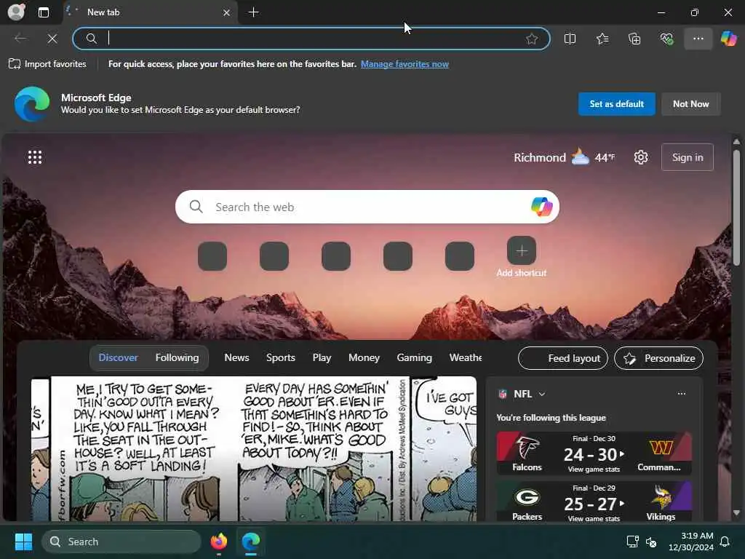This screenshot has height=559, width=745.
Task: Click the Personalize button
Action: point(659,358)
